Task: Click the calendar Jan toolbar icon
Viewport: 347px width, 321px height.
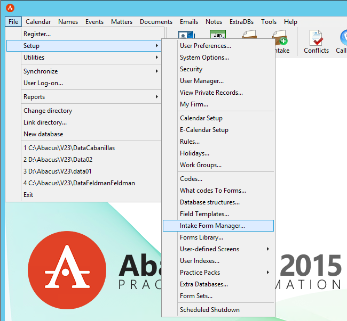Action: click(x=218, y=35)
